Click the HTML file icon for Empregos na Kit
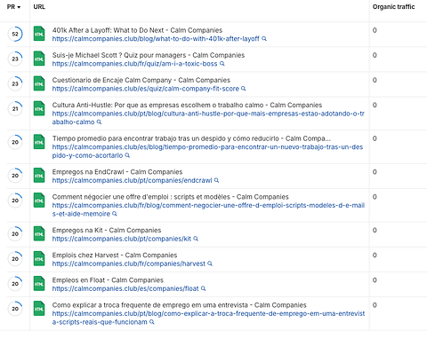427x346 pixels. pos(39,233)
